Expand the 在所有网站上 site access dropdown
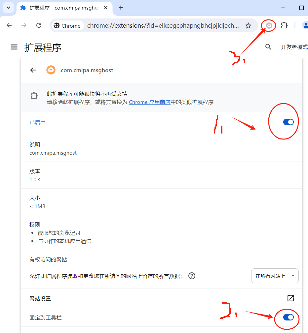The image size is (308, 333). pyautogui.click(x=275, y=276)
